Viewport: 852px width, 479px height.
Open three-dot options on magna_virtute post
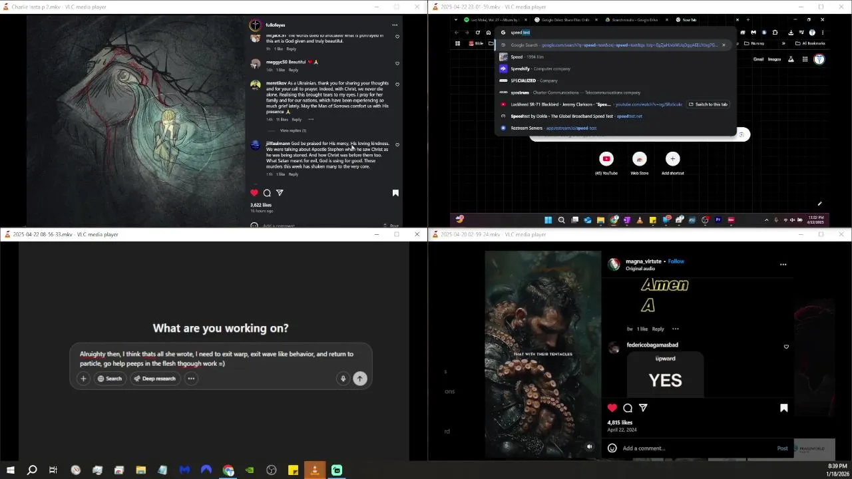click(783, 264)
